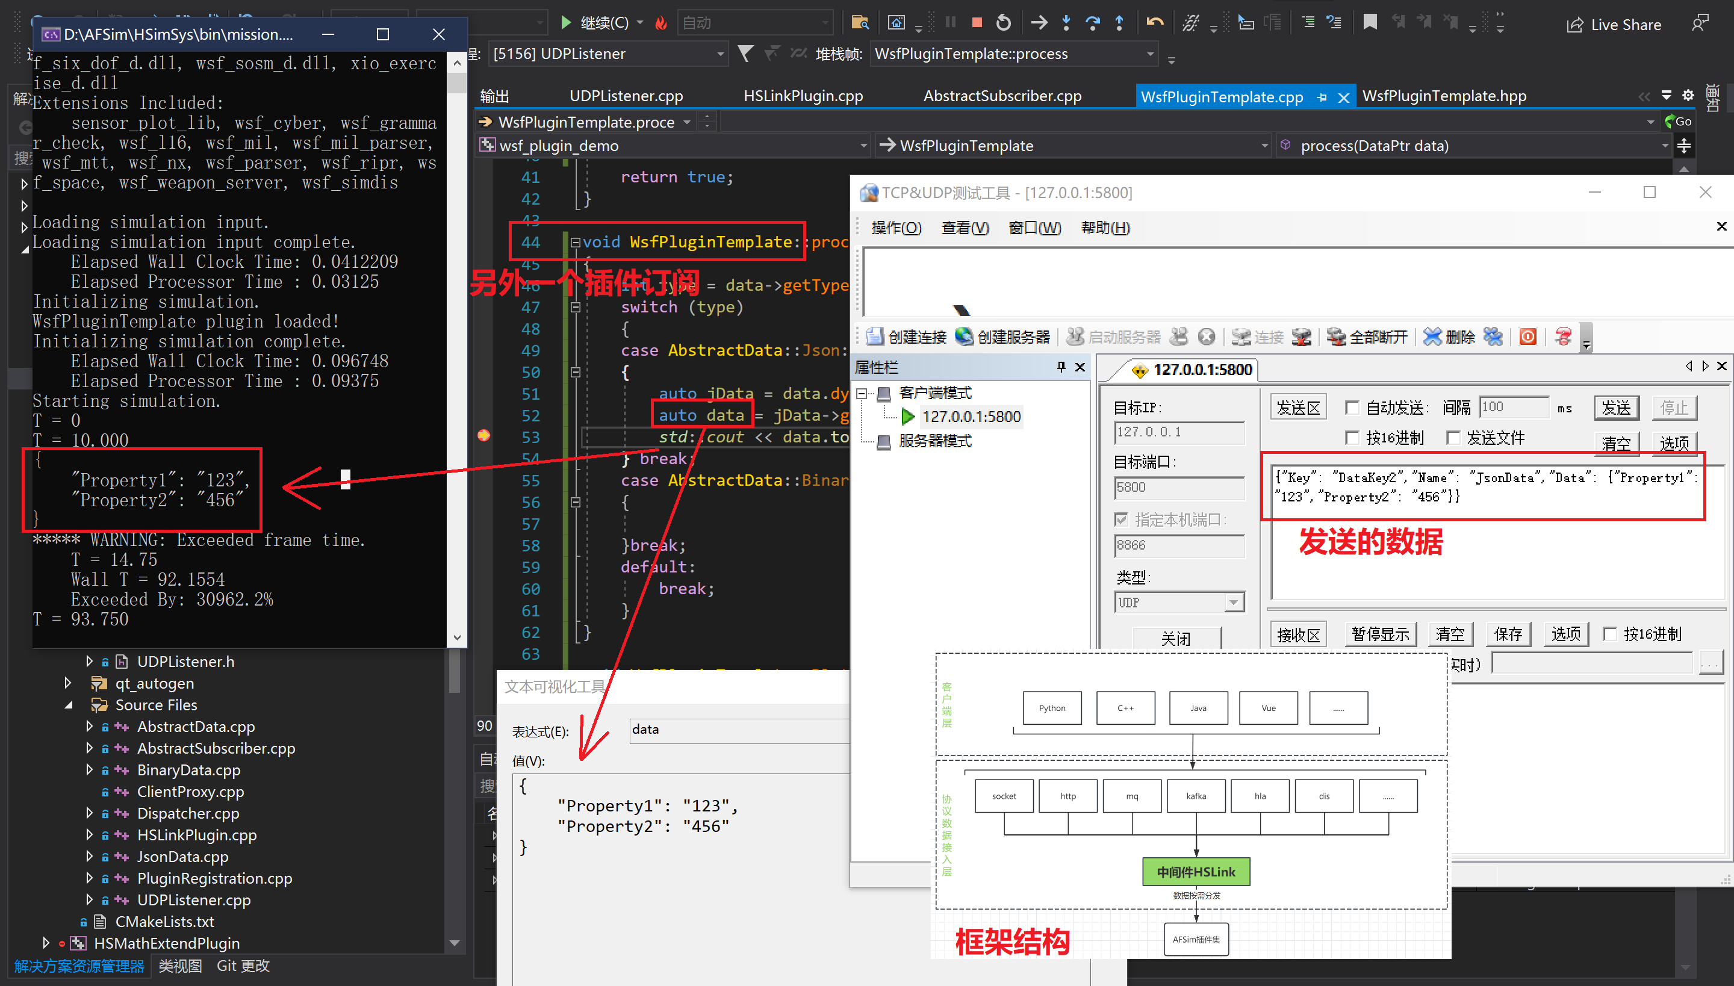Check the 按16进制 send option
The width and height of the screenshot is (1734, 986).
coord(1353,438)
